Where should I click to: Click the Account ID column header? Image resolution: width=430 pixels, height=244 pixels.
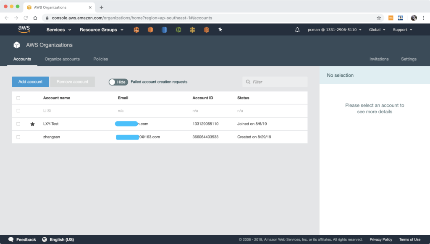203,98
